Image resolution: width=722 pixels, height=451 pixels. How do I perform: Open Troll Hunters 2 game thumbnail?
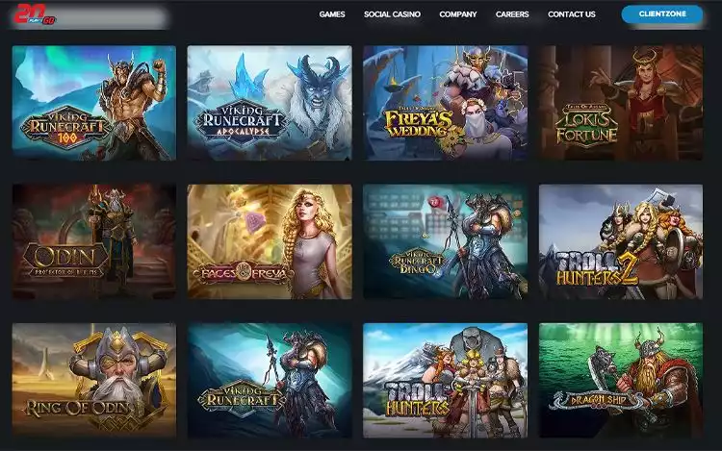(x=621, y=241)
